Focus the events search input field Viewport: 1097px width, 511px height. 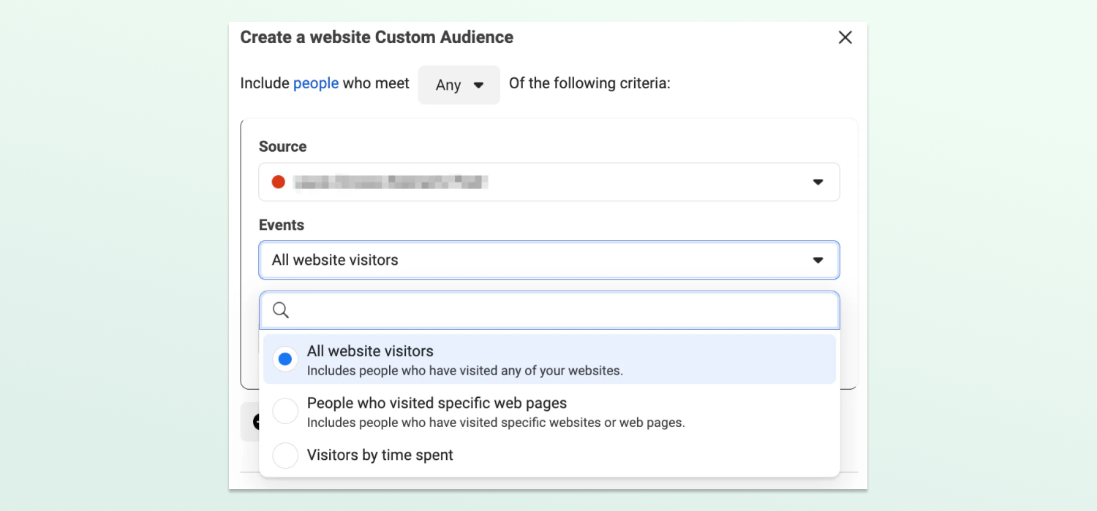[563, 310]
